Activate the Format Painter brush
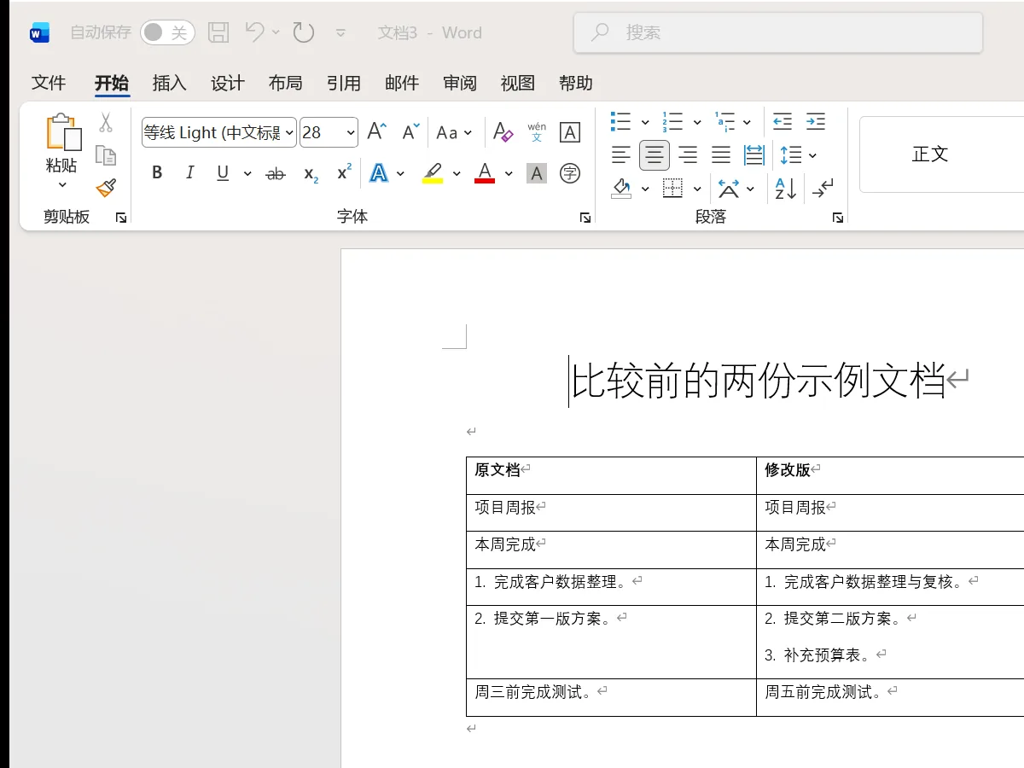The height and width of the screenshot is (768, 1024). pos(106,187)
